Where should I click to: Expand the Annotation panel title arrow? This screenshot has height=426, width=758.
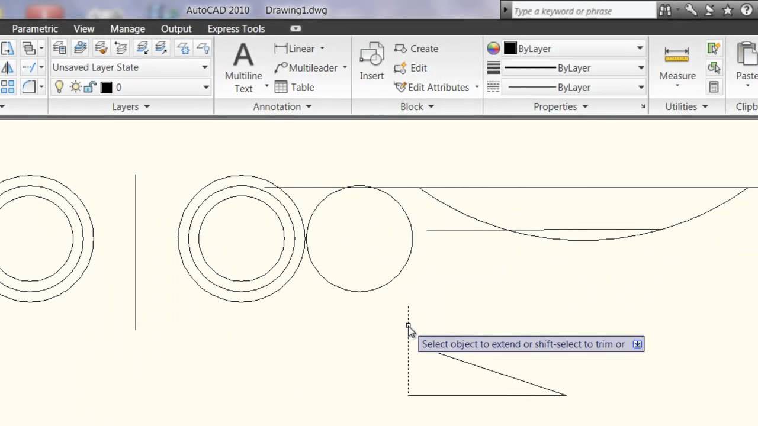[x=309, y=106]
